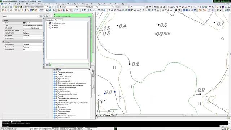Open the Коридоры menu
The height and width of the screenshot is (130, 231).
[86, 4]
